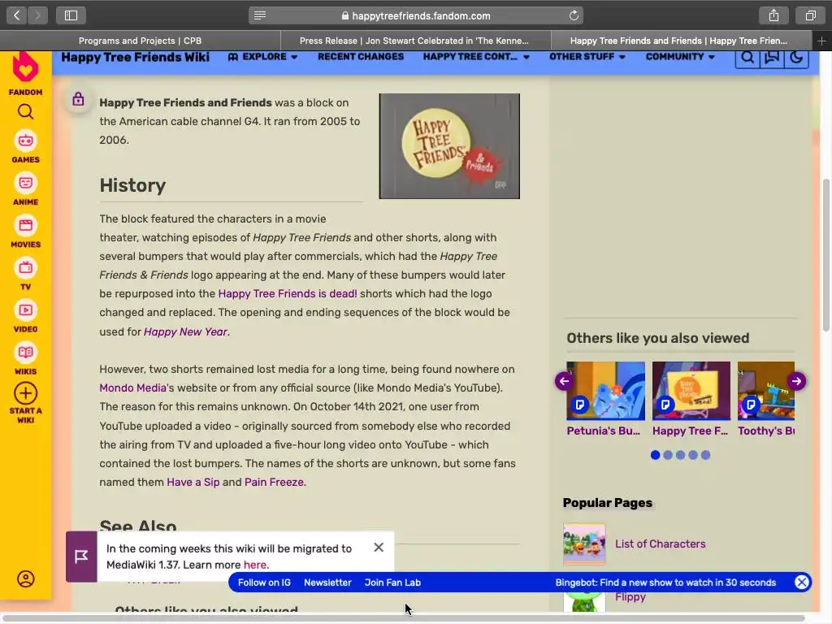Click here link in migration notice
The width and height of the screenshot is (832, 624).
click(x=254, y=565)
